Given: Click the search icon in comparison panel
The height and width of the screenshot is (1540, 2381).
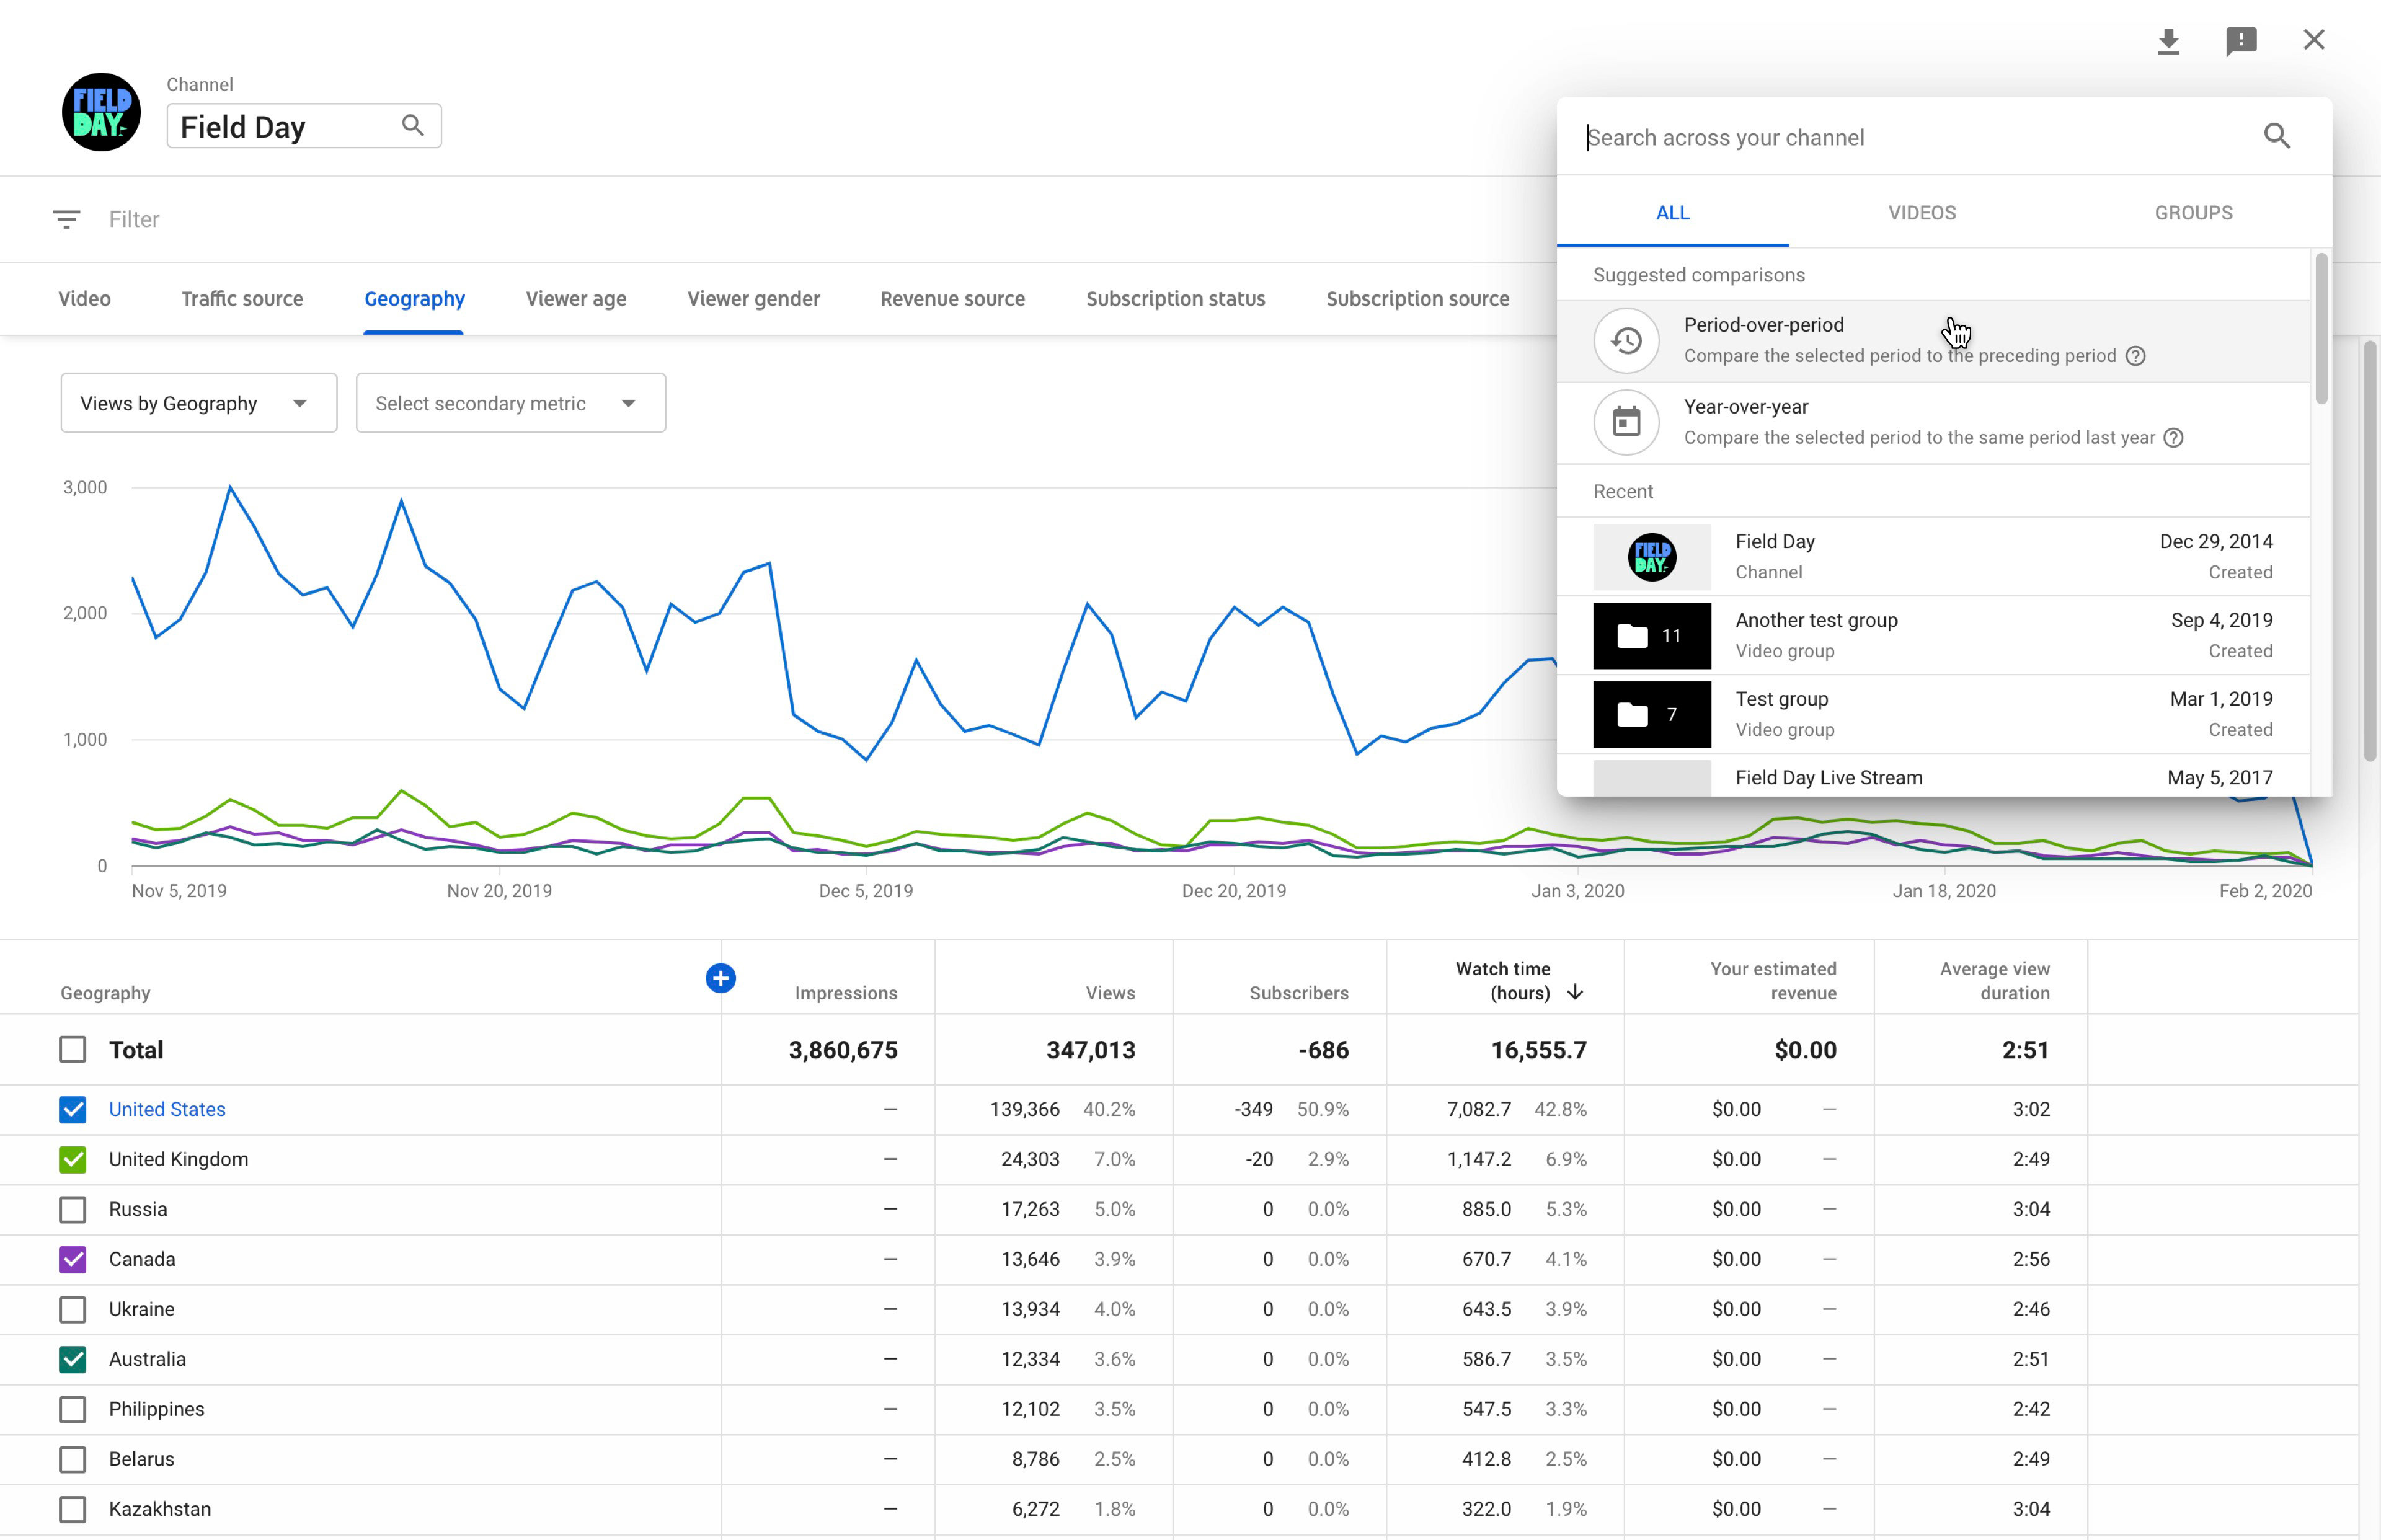Looking at the screenshot, I should point(2277,136).
